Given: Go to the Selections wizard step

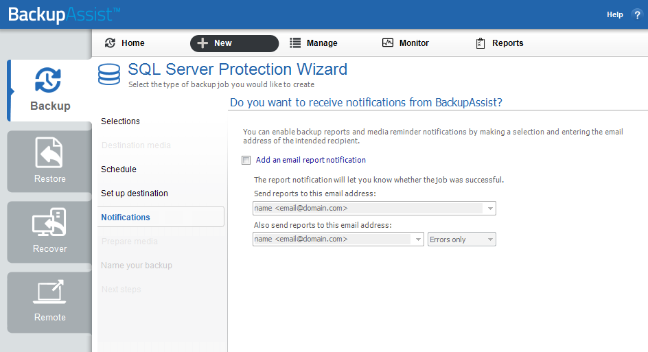Looking at the screenshot, I should pyautogui.click(x=120, y=121).
